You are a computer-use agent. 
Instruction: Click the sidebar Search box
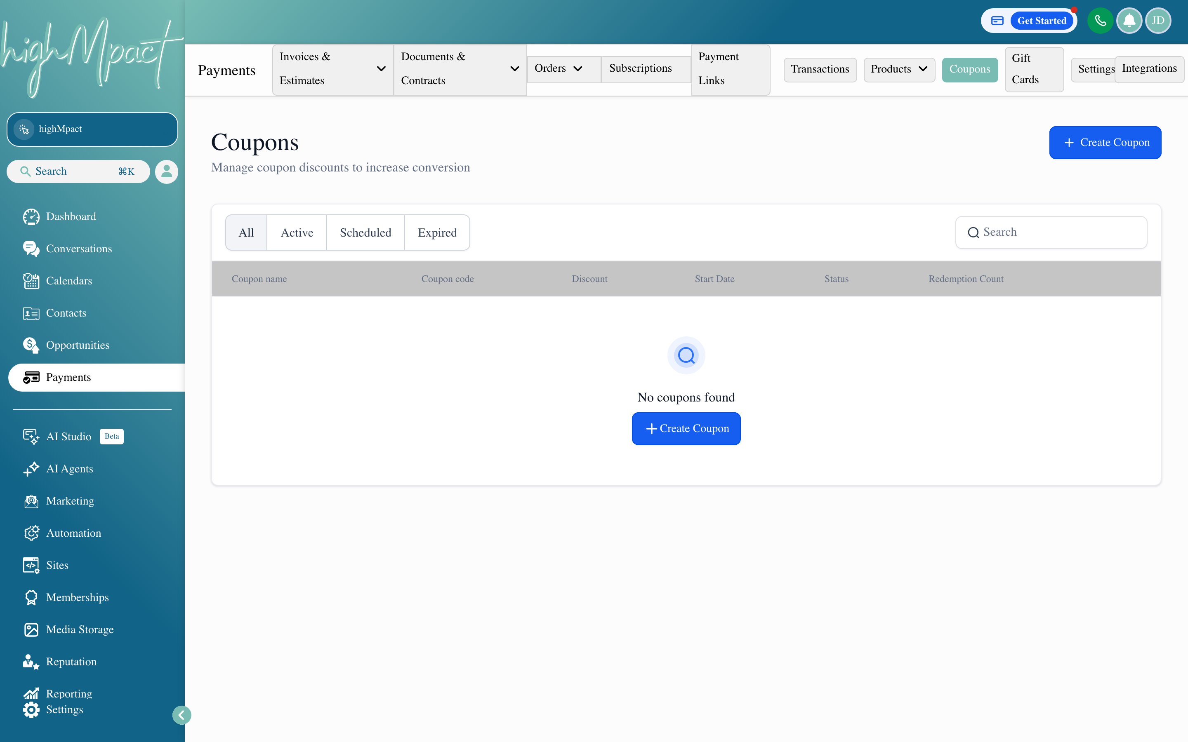click(78, 171)
